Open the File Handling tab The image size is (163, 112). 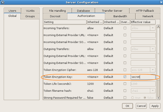coord(57,11)
